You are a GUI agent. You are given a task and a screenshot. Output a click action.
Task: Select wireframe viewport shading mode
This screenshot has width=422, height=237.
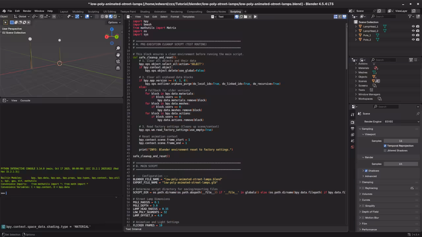(102, 16)
